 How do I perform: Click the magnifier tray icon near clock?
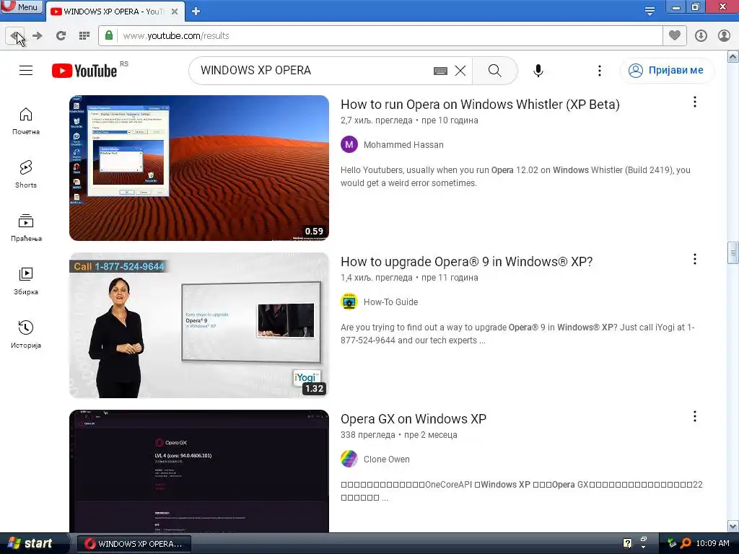click(x=686, y=544)
